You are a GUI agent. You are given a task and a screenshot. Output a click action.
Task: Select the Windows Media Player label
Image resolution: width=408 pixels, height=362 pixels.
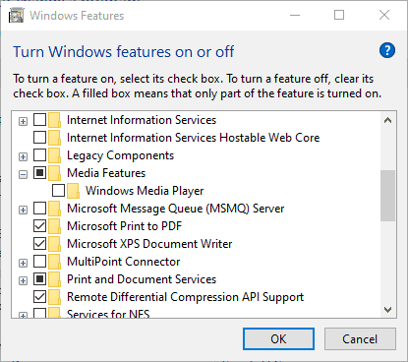145,191
